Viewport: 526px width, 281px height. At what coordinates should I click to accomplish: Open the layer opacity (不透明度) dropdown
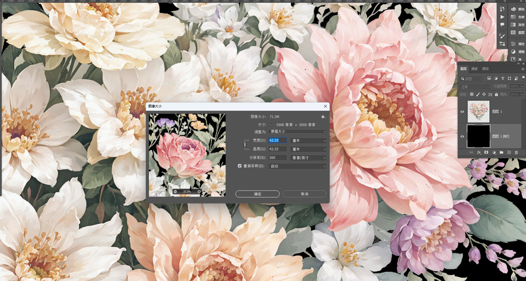click(523, 86)
